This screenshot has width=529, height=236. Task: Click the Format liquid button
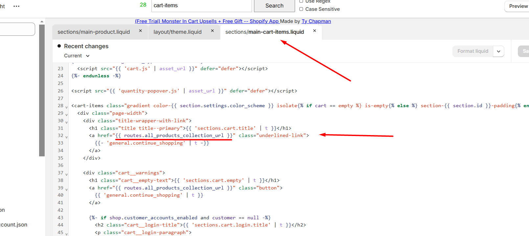[x=473, y=51]
